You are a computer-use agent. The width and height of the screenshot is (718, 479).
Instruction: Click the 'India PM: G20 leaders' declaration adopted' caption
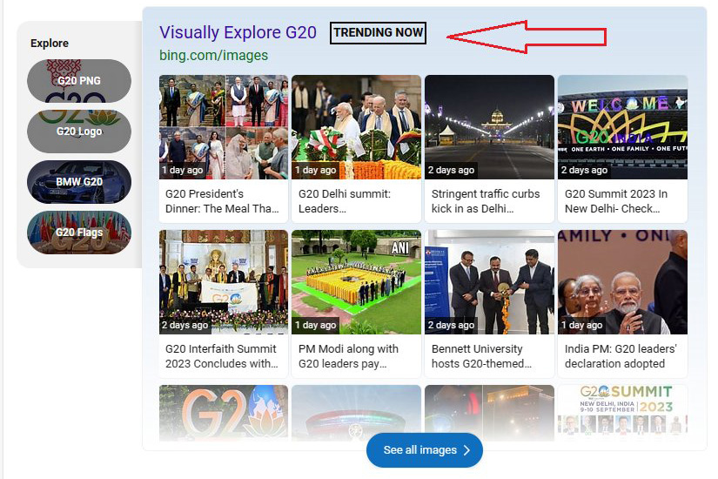point(621,356)
